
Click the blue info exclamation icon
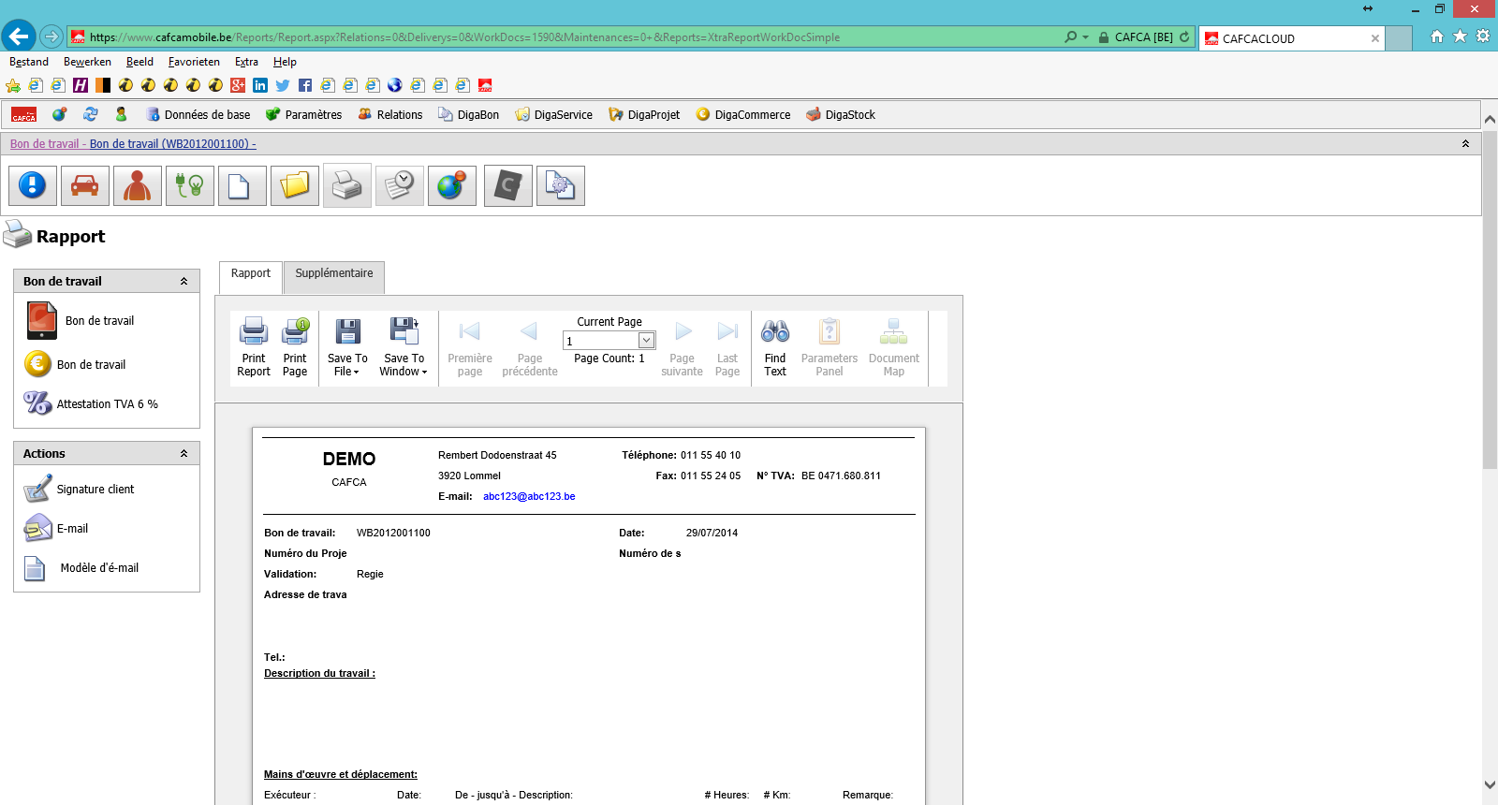33,185
